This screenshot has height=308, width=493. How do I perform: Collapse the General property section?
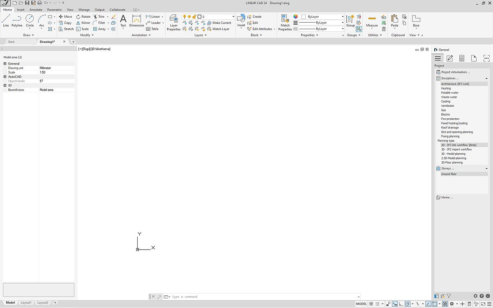click(x=5, y=64)
